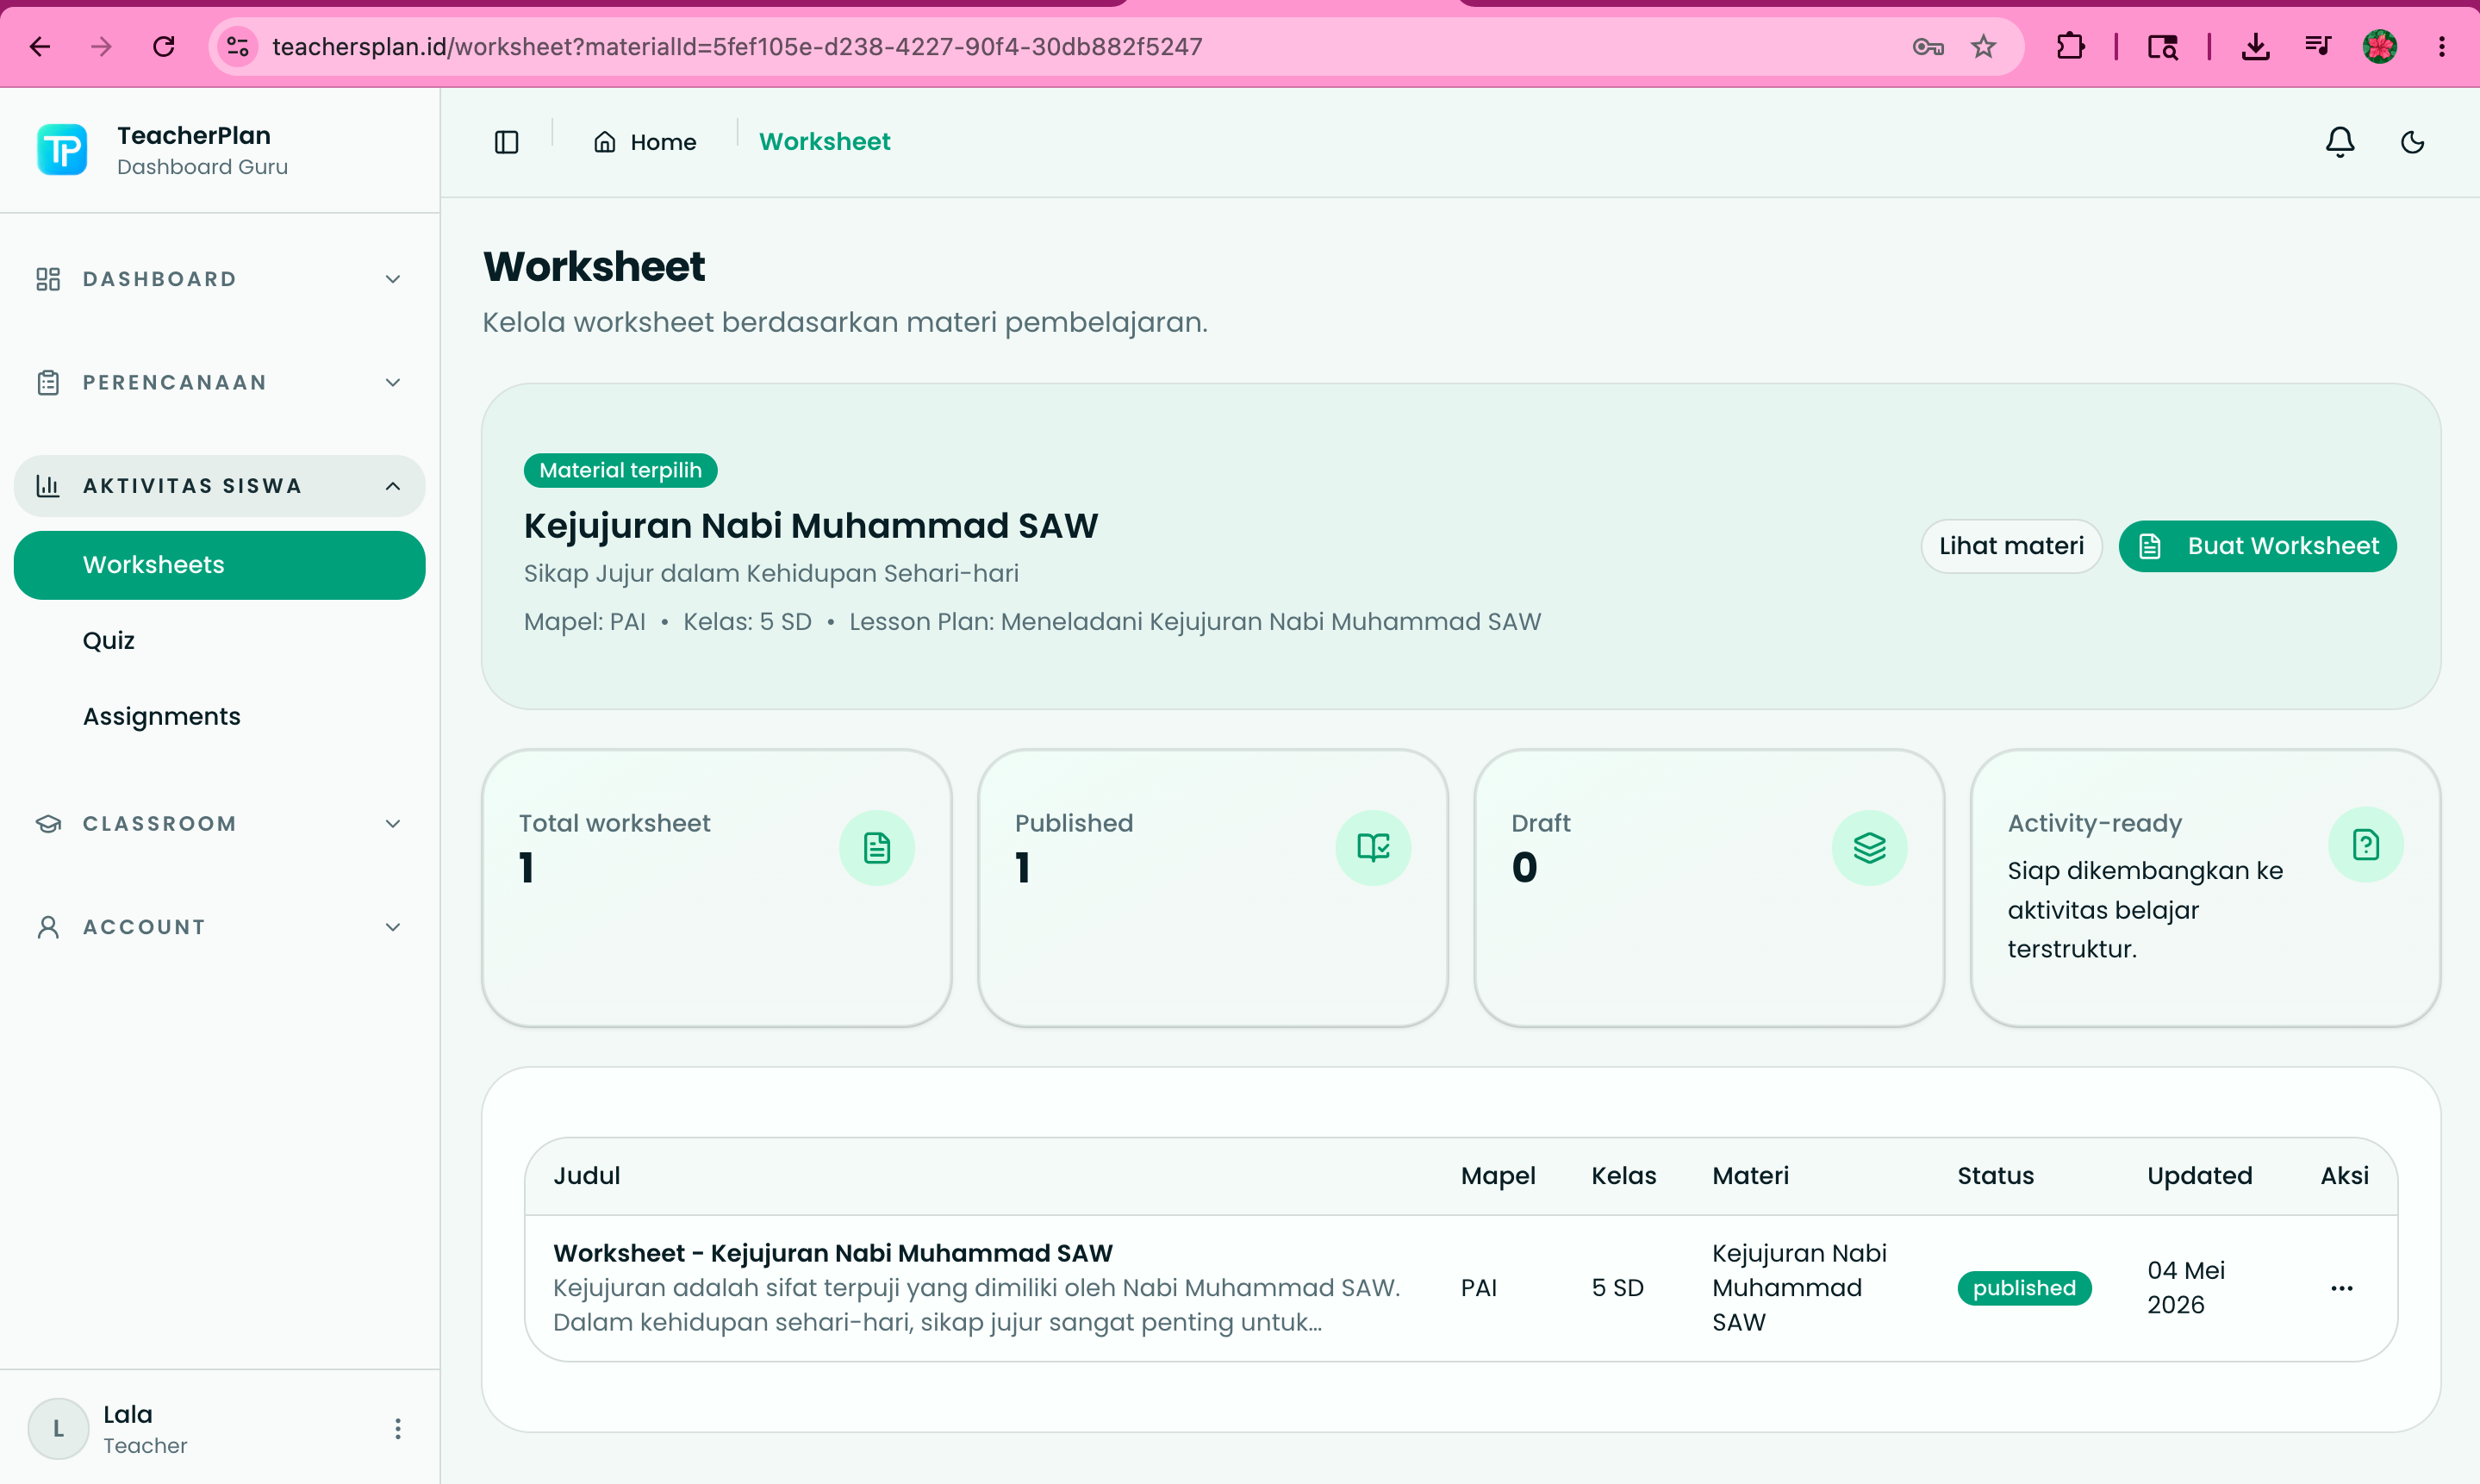The height and width of the screenshot is (1484, 2480).
Task: Click the Lala avatar circle
Action: point(58,1429)
